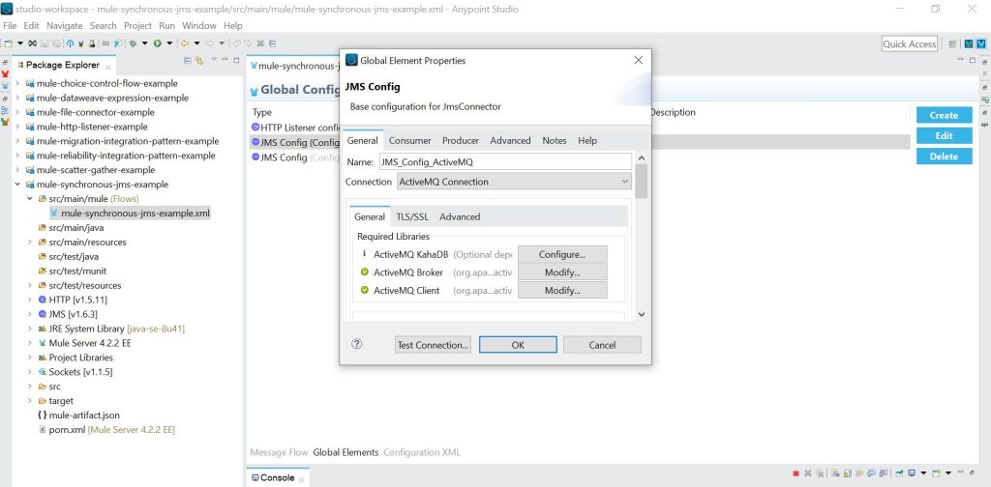Expand the target folder
The height and width of the screenshot is (487, 991).
tap(30, 401)
